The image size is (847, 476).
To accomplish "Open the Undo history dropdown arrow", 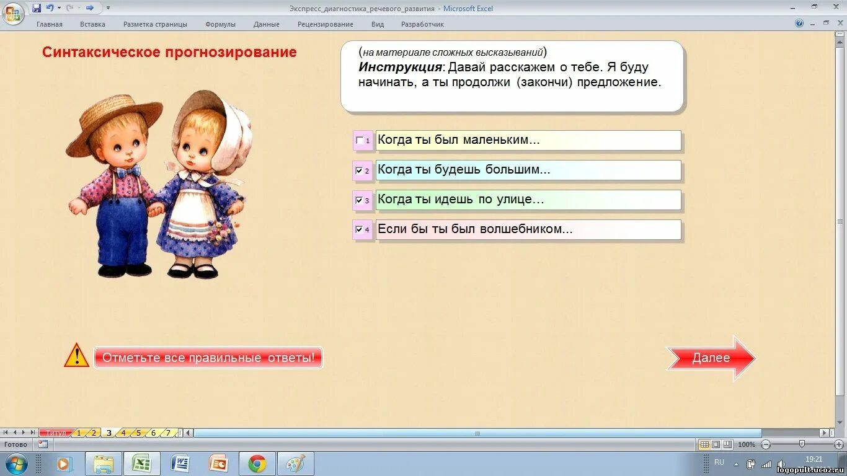I will (60, 8).
